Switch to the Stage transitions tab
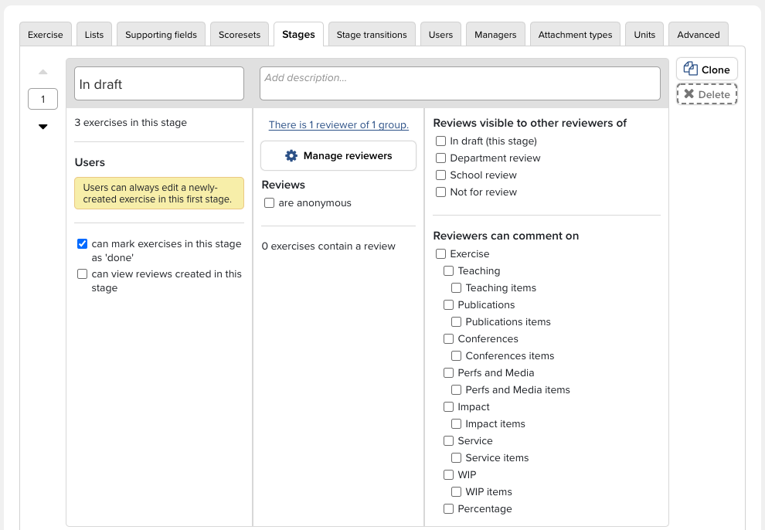This screenshot has height=530, width=765. pos(372,35)
